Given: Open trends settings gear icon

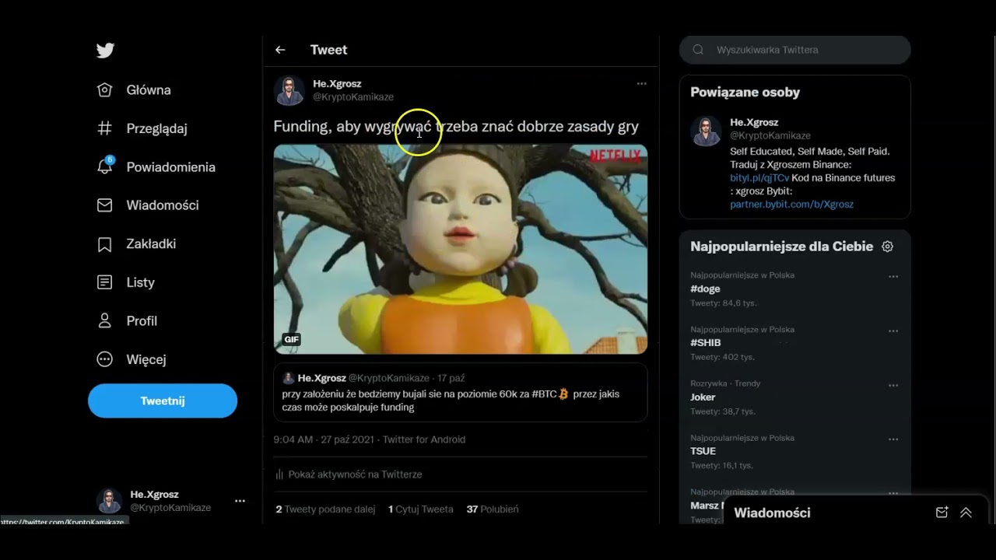Looking at the screenshot, I should [887, 247].
